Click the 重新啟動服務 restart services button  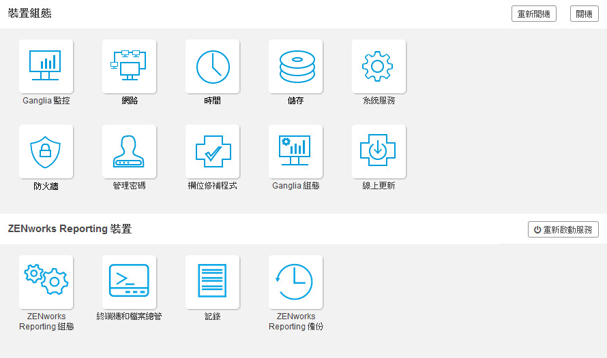(563, 229)
